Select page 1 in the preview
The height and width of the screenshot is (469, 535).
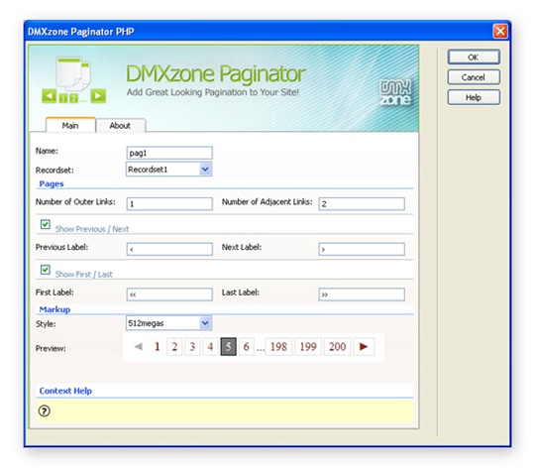pos(157,347)
